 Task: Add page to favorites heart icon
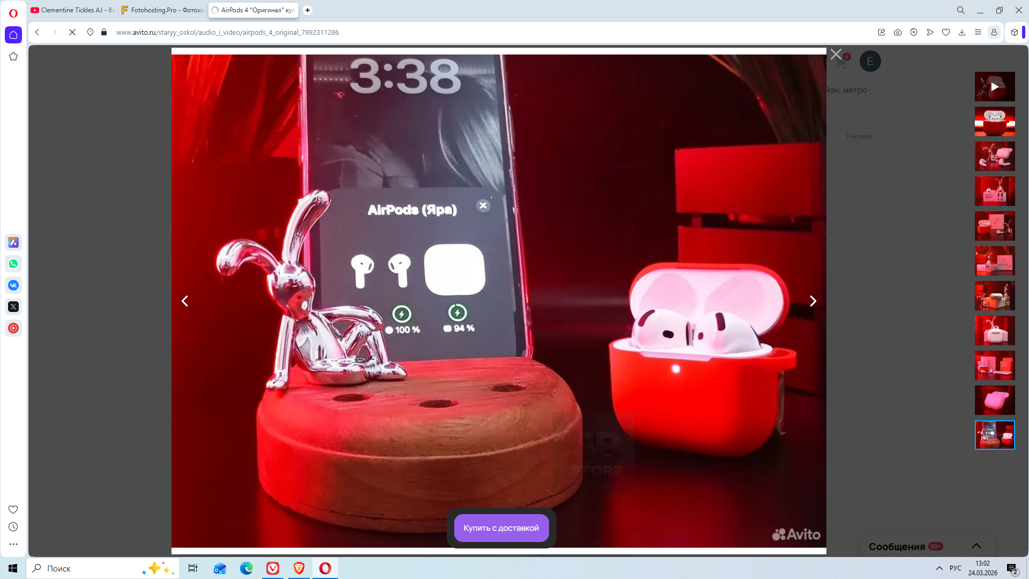tap(946, 32)
